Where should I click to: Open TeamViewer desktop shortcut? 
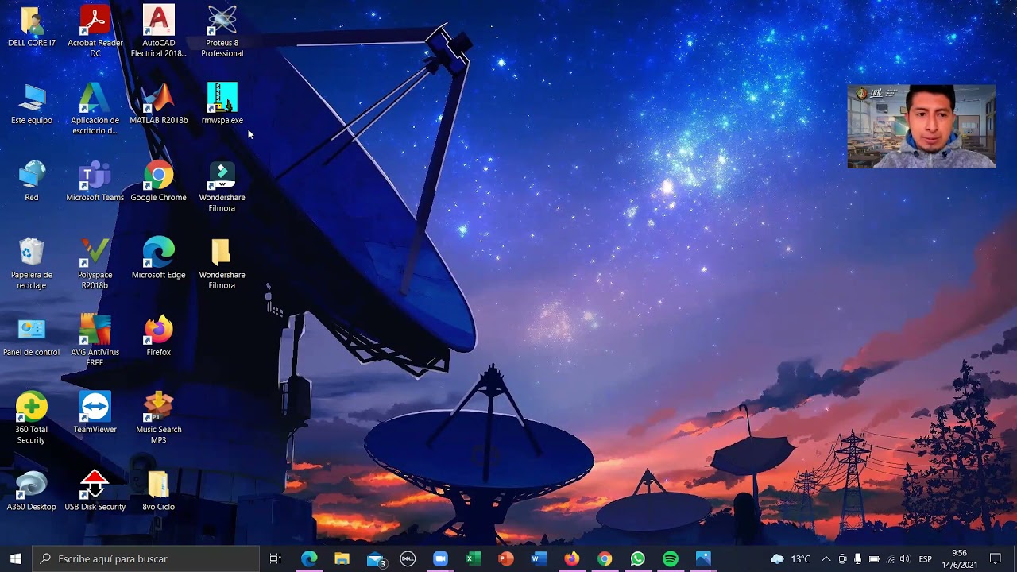95,413
